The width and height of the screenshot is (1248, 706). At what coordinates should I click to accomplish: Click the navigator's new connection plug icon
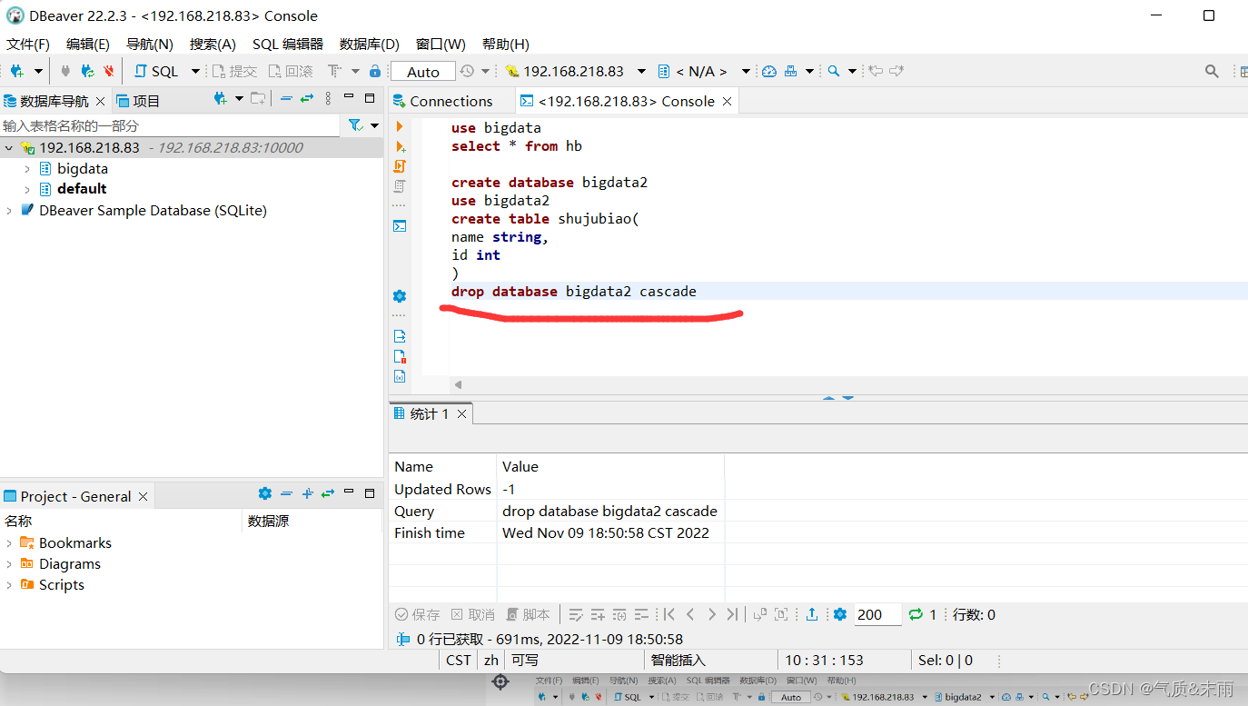[x=220, y=98]
